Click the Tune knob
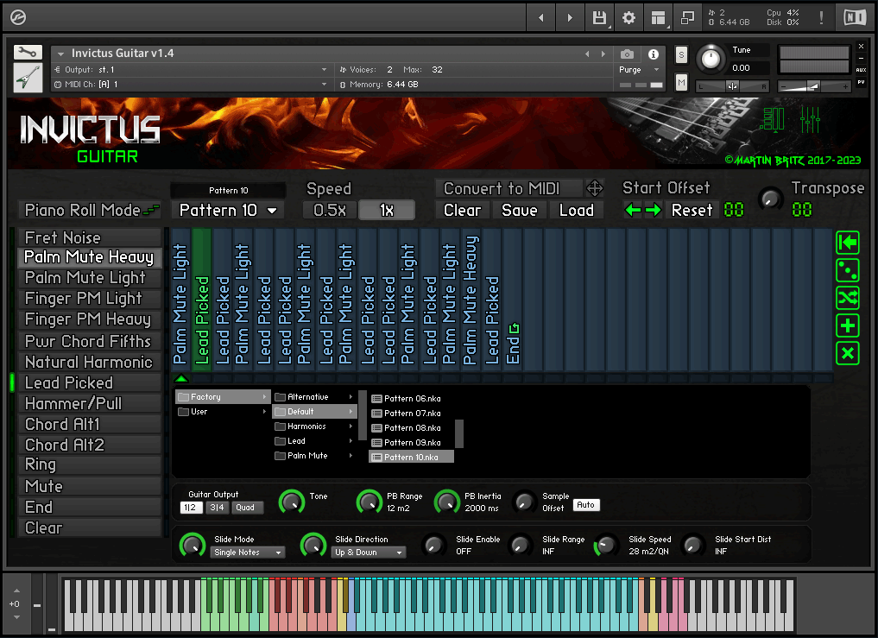878x638 pixels. tap(711, 58)
